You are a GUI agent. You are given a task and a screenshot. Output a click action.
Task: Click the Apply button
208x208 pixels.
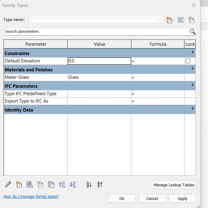[182, 198]
